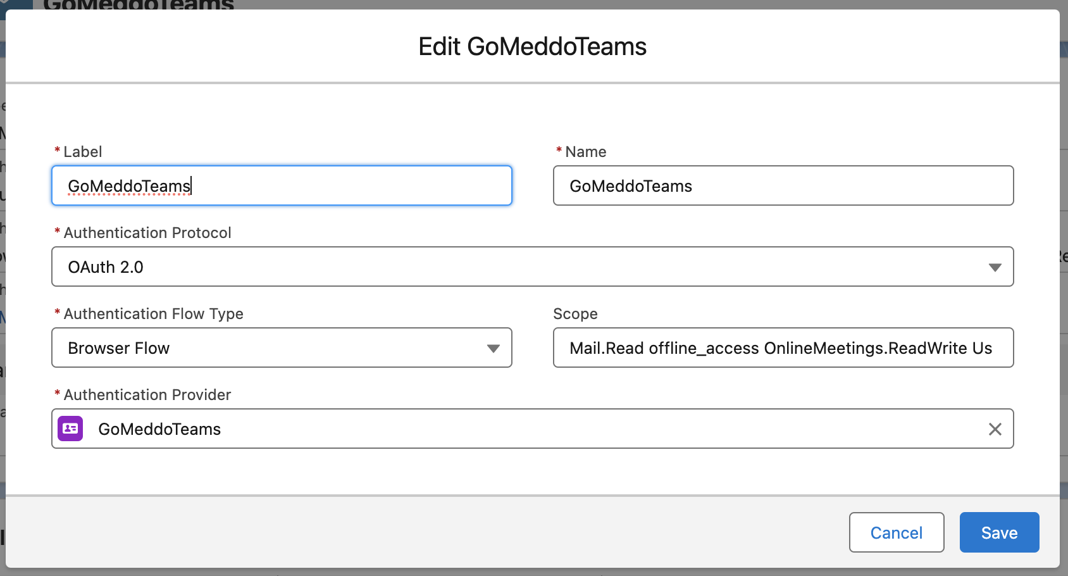Click the purple Authentication Provider record icon
1068x576 pixels.
coord(70,429)
